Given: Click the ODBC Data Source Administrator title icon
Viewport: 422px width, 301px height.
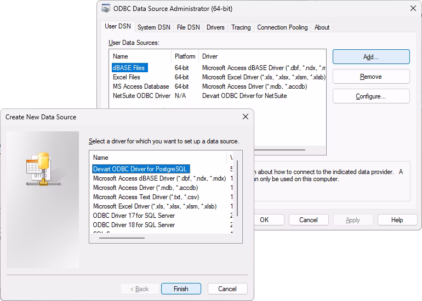Looking at the screenshot, I should tap(106, 8).
